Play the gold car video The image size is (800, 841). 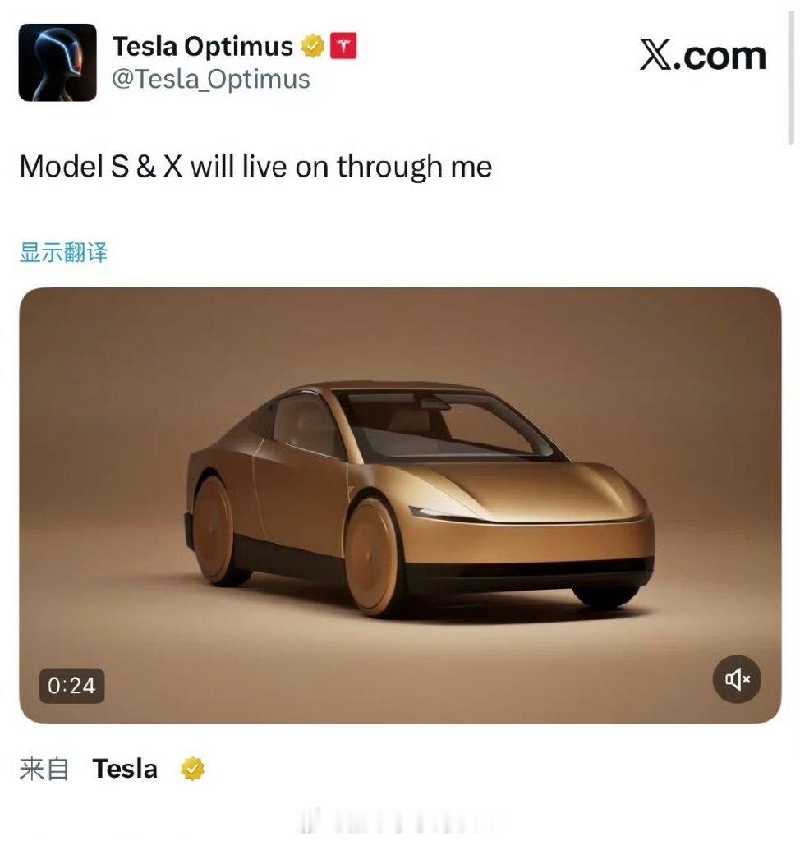[400, 505]
